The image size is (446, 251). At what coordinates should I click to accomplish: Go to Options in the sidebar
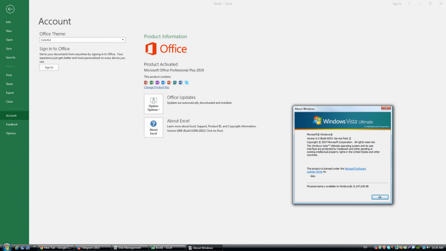[x=11, y=133]
